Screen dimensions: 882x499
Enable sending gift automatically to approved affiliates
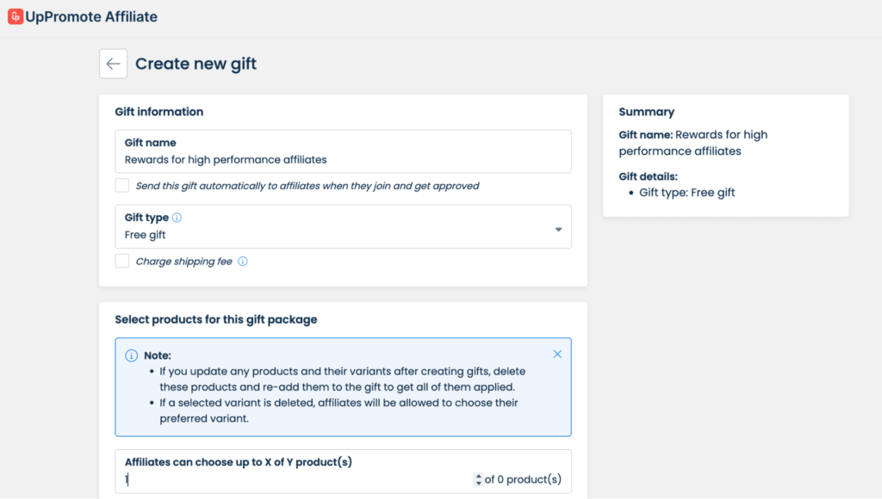[122, 186]
